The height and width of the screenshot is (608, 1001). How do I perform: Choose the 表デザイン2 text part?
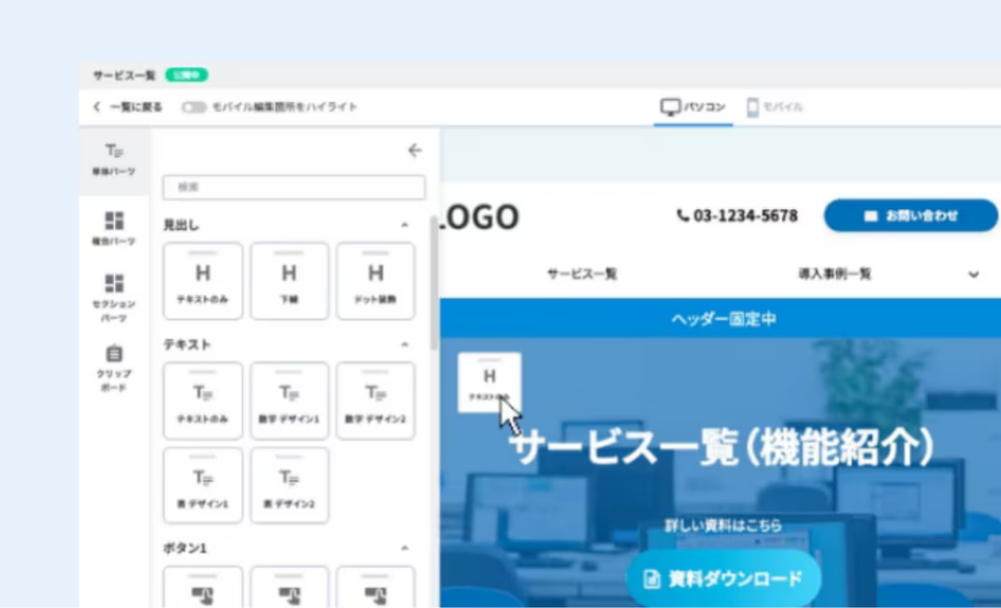point(289,485)
